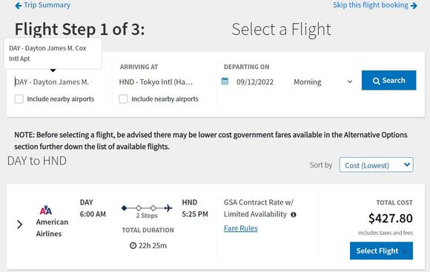Select Flight for $427.80 fare

click(381, 251)
